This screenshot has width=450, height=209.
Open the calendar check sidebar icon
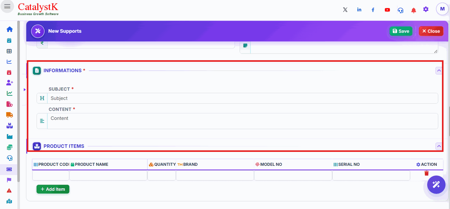click(9, 40)
